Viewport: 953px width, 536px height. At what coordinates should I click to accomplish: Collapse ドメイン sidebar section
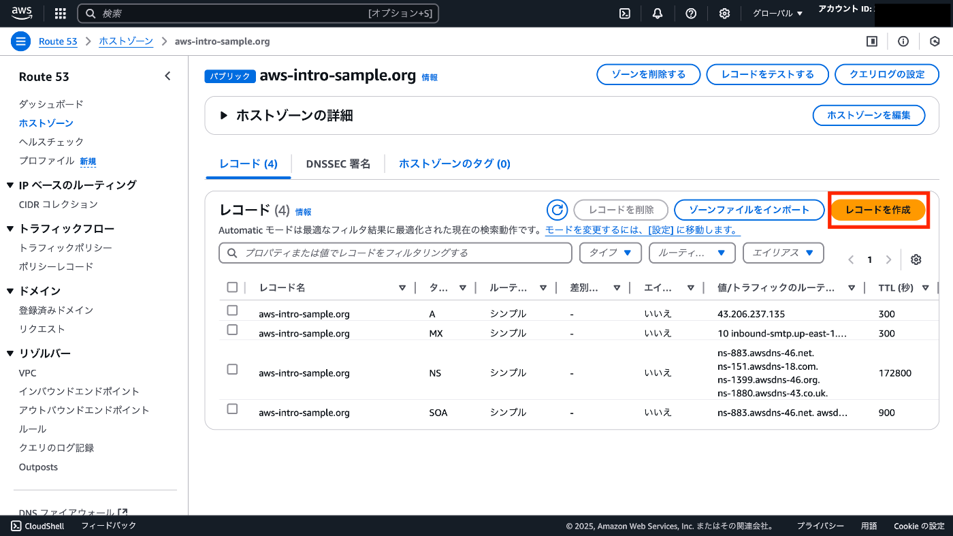point(10,291)
